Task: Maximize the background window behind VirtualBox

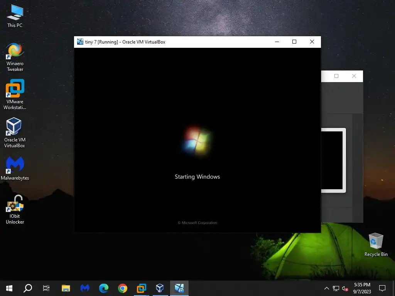Action: [x=336, y=76]
